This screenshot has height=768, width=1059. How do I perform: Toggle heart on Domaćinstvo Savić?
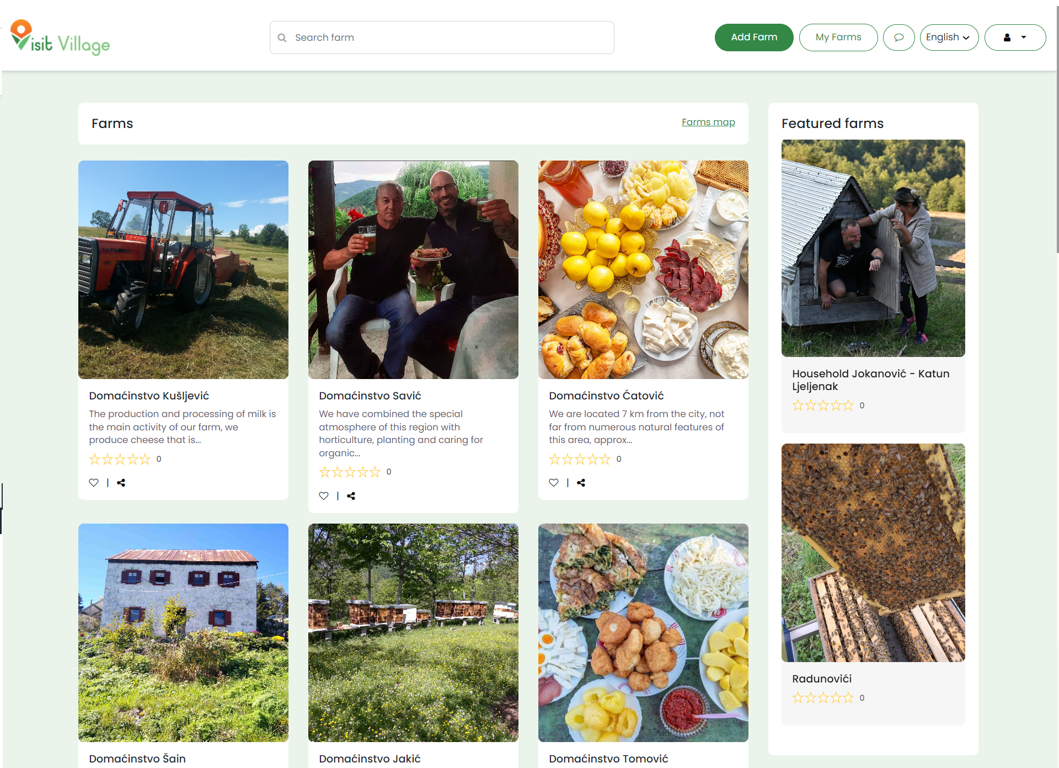click(324, 496)
